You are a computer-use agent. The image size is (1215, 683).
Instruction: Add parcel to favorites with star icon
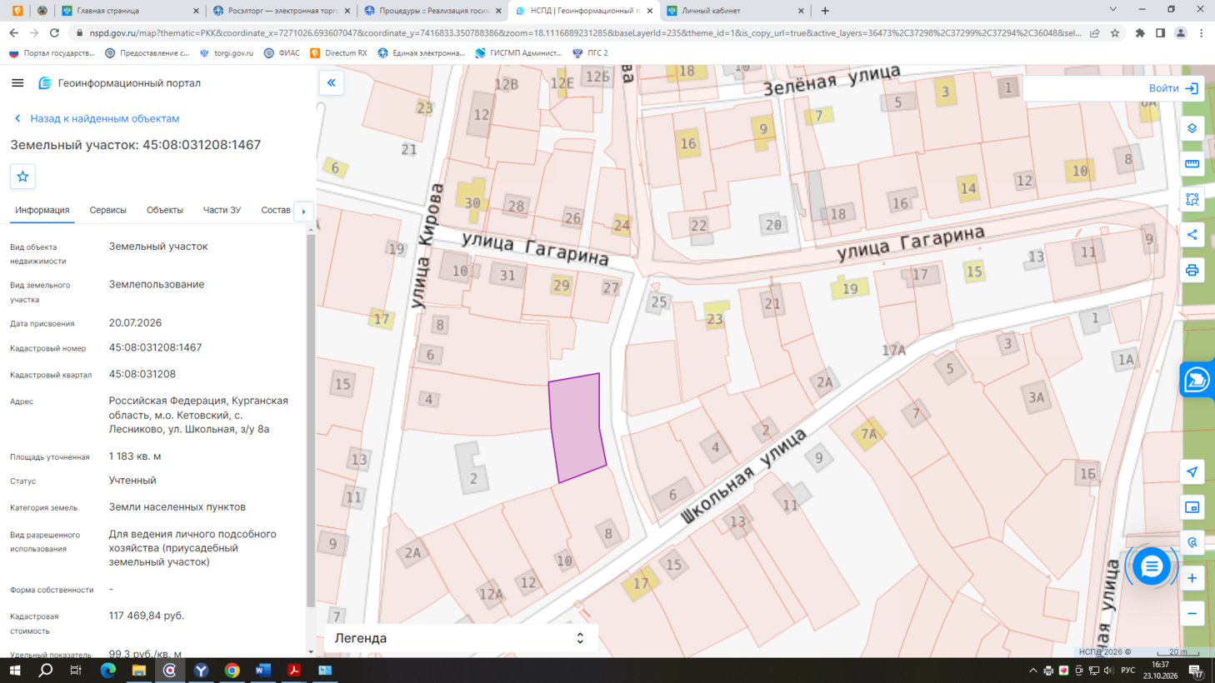click(x=22, y=177)
